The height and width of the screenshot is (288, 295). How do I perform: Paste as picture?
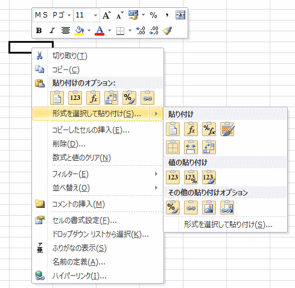pos(209,207)
